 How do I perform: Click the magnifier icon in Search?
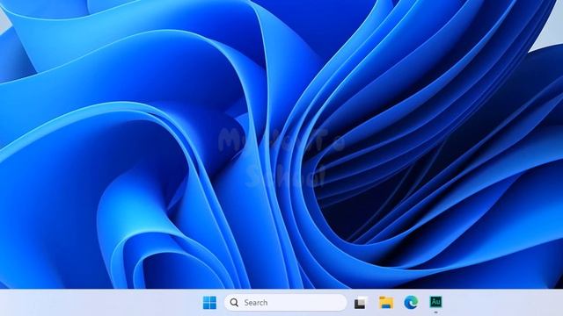point(234,302)
